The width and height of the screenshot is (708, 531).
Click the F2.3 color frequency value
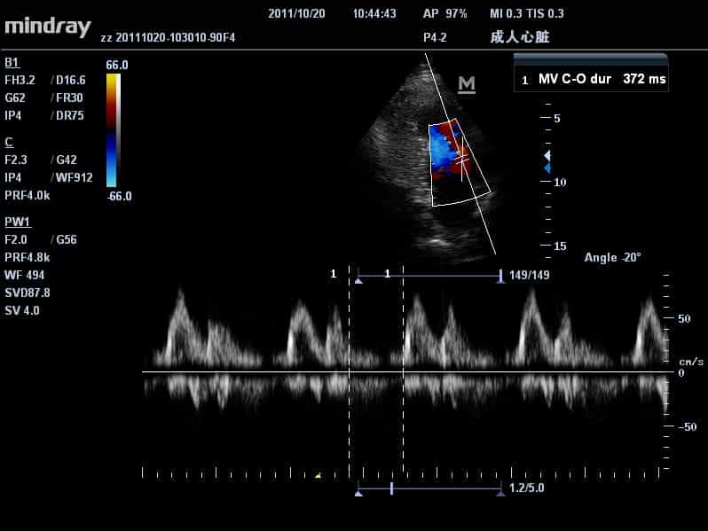coord(16,160)
